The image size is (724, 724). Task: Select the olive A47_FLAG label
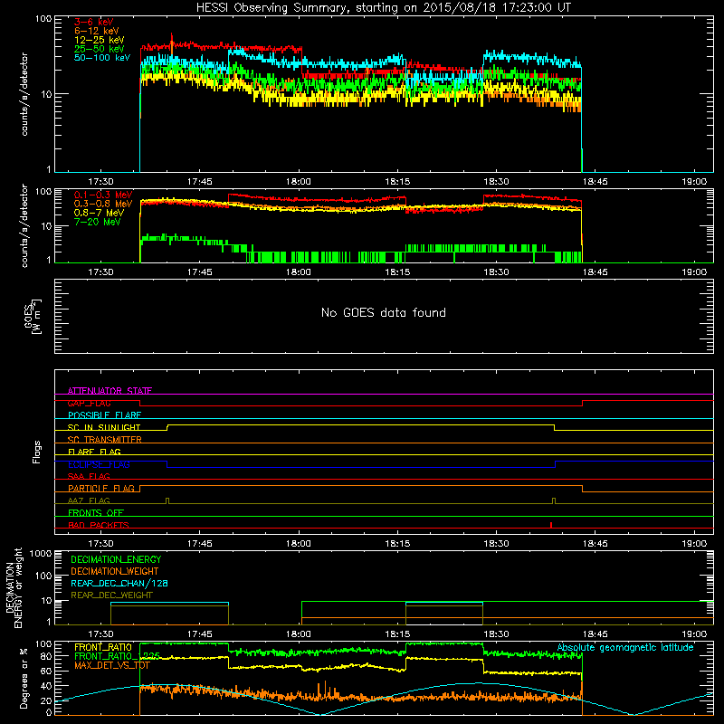tap(89, 500)
